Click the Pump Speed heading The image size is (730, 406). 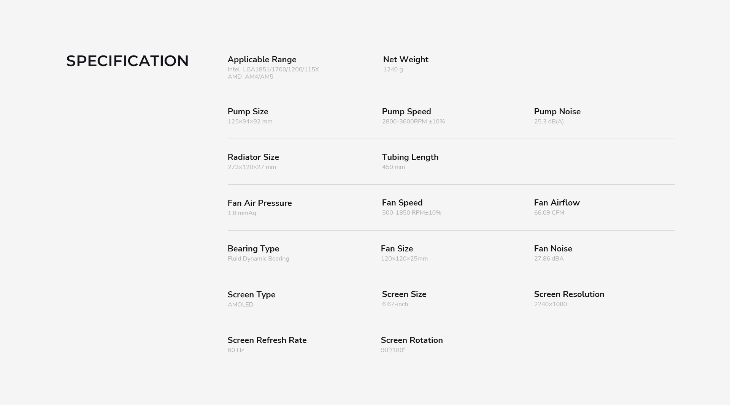(x=406, y=112)
